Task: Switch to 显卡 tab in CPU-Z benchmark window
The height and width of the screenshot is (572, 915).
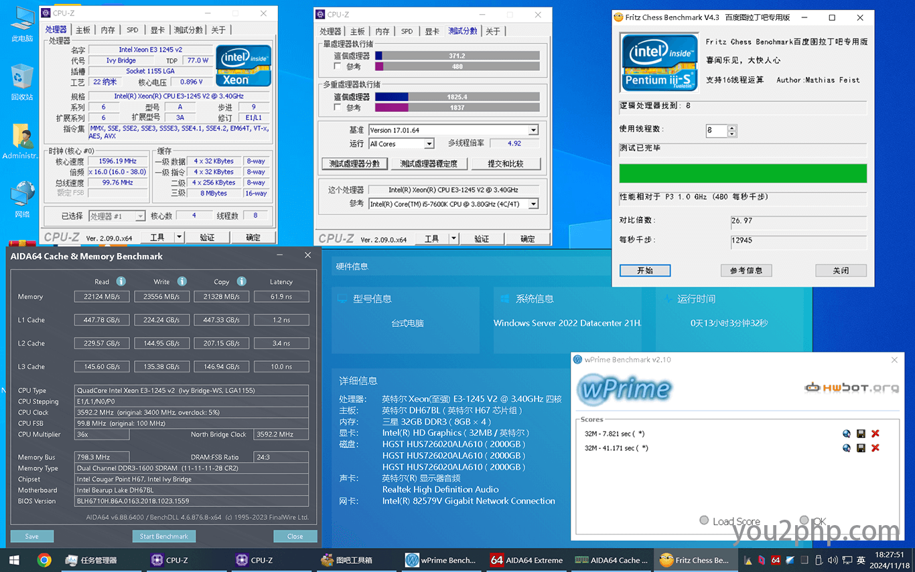Action: pos(432,31)
